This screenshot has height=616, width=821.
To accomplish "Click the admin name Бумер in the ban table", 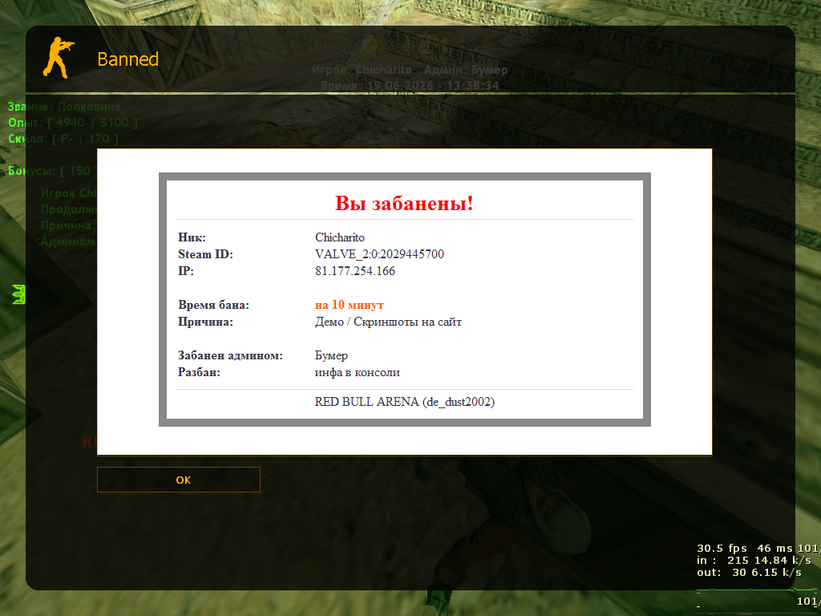I will tap(331, 355).
